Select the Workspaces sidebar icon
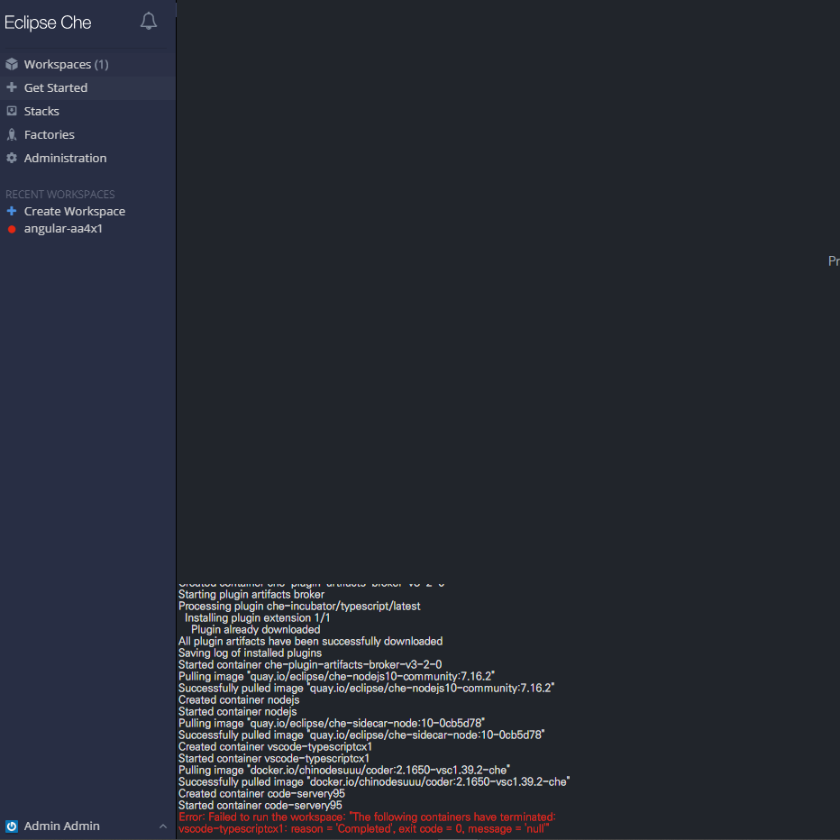The height and width of the screenshot is (840, 840). pos(12,63)
